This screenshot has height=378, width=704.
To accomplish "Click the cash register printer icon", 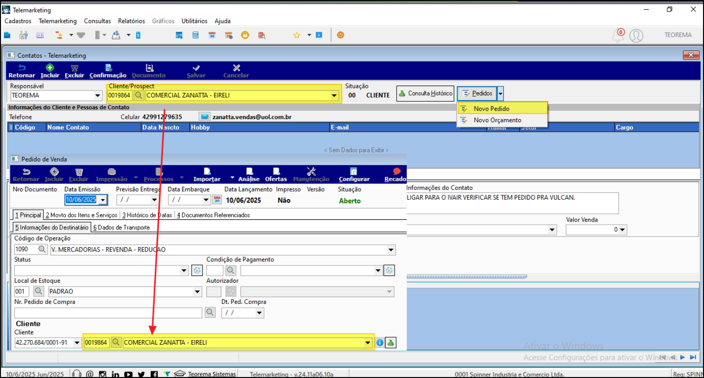I will pyautogui.click(x=115, y=35).
